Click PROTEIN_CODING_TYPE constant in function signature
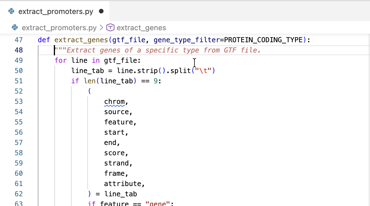Viewport: 370px width, 206px height. pyautogui.click(x=263, y=40)
